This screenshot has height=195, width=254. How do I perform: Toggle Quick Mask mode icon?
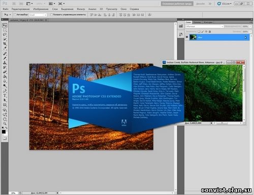click(x=5, y=139)
